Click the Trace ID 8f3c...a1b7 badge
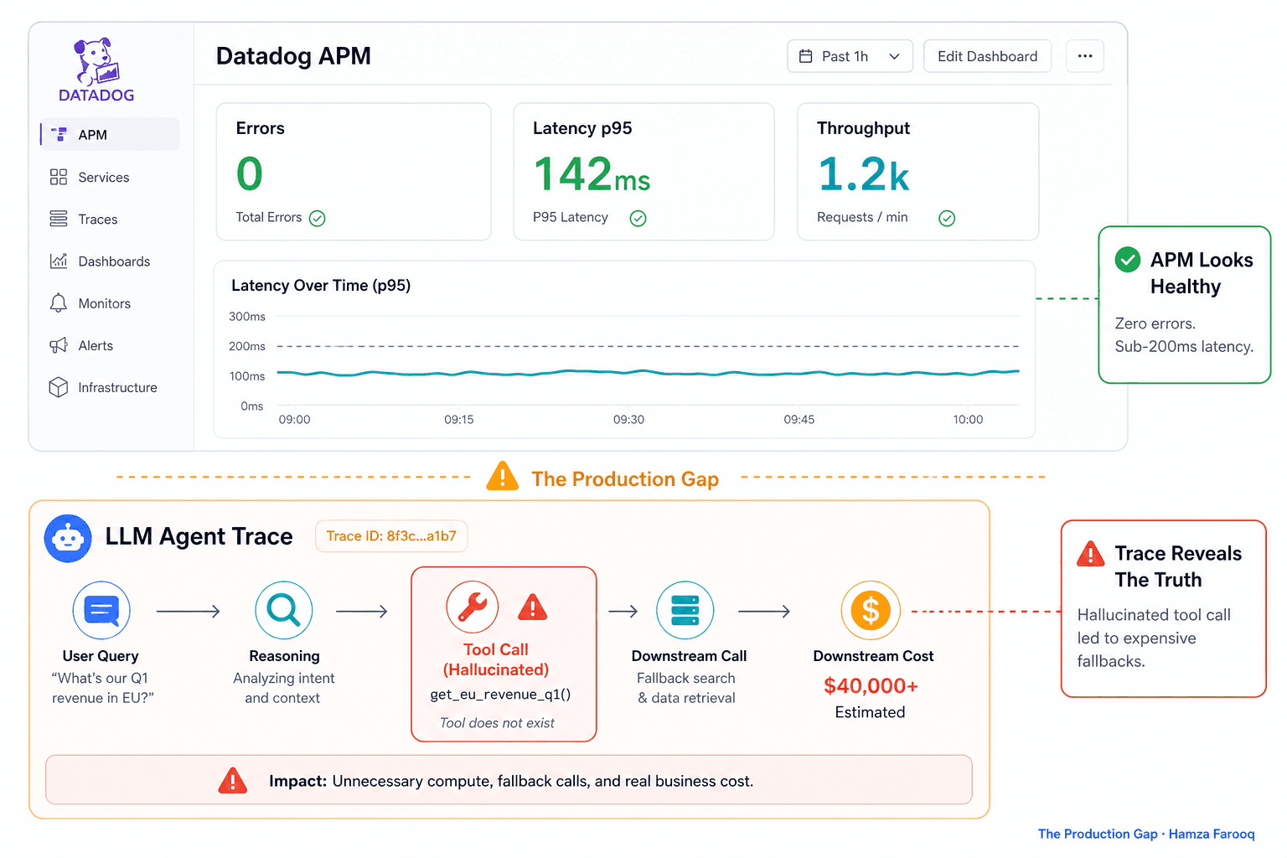The image size is (1287, 858). tap(391, 536)
